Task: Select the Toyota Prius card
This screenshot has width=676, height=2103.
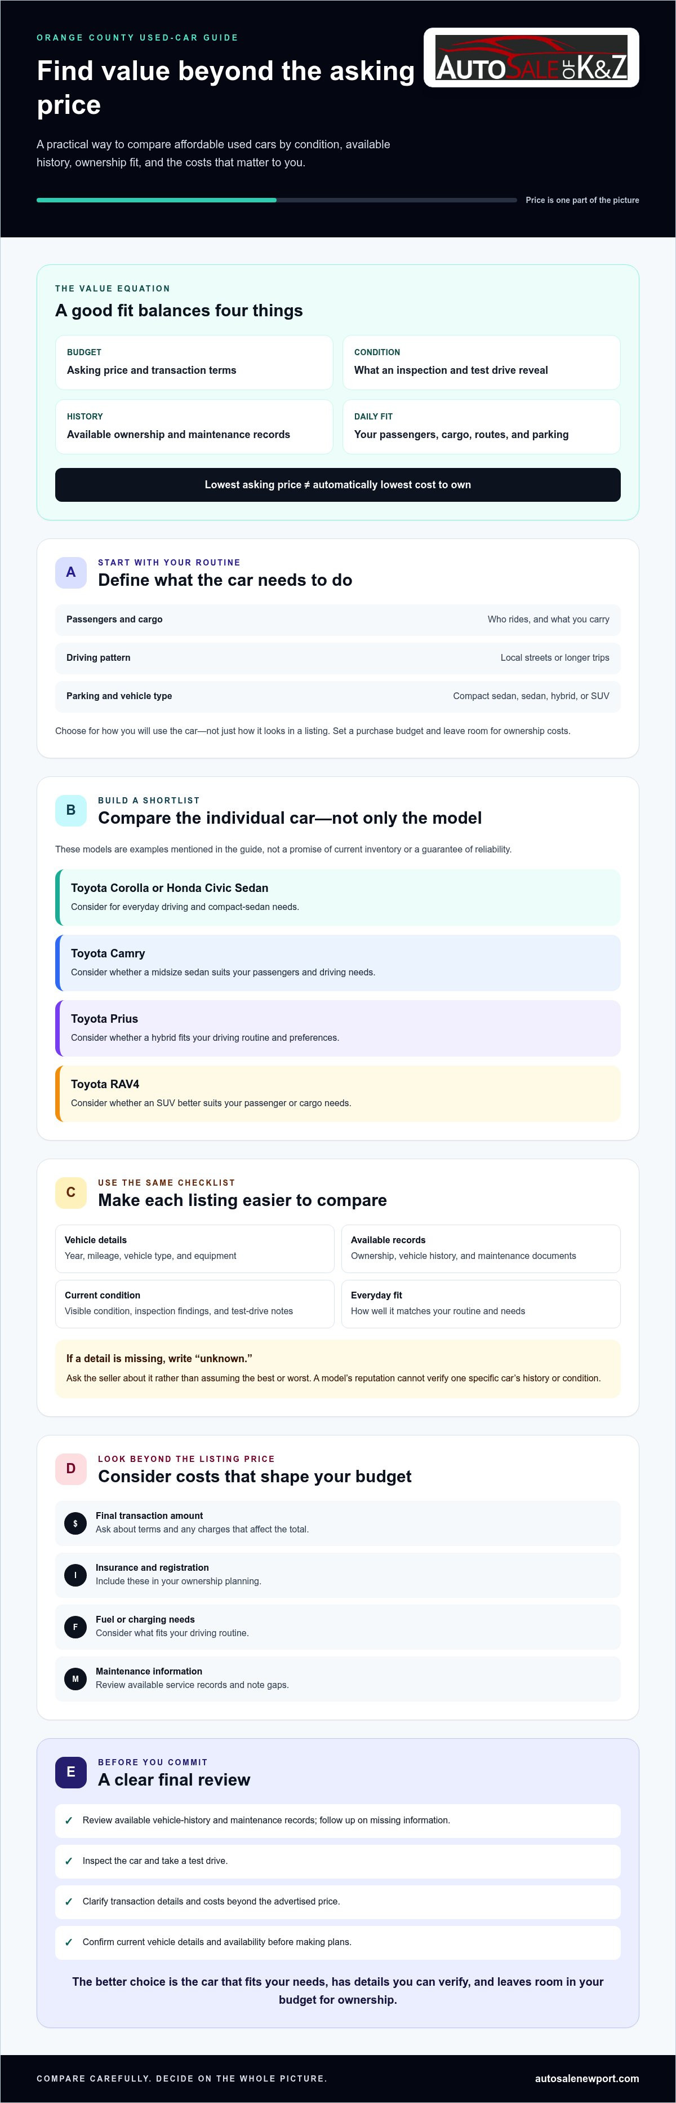Action: pyautogui.click(x=337, y=1028)
